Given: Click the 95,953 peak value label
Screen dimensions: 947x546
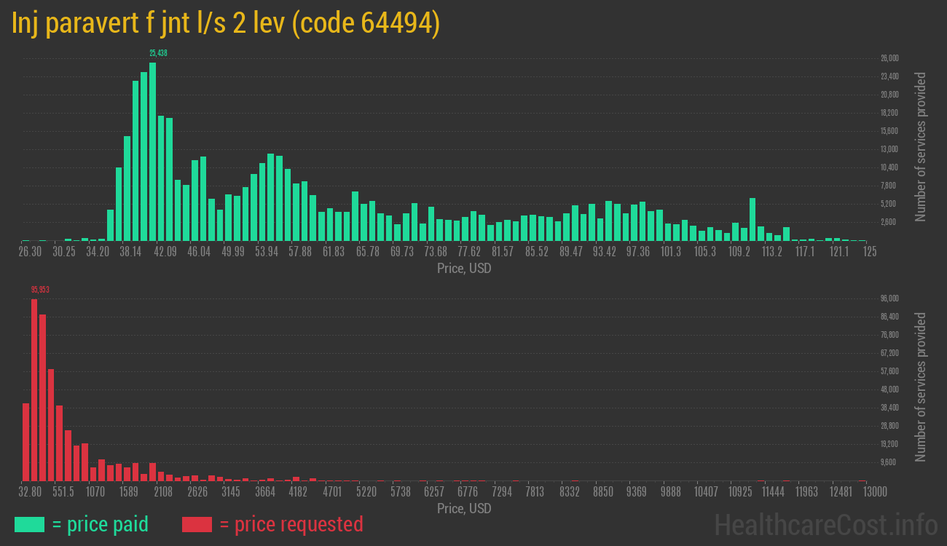Looking at the screenshot, I should click(40, 290).
